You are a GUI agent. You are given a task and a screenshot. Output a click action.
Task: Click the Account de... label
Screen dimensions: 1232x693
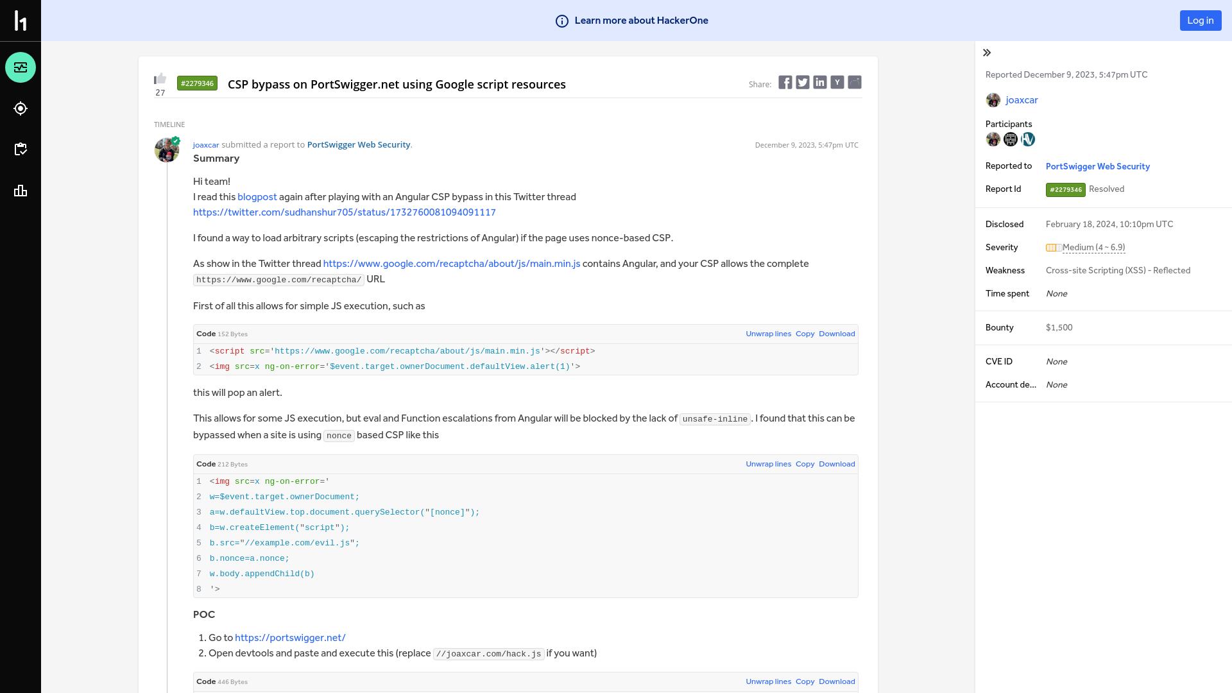(1011, 385)
